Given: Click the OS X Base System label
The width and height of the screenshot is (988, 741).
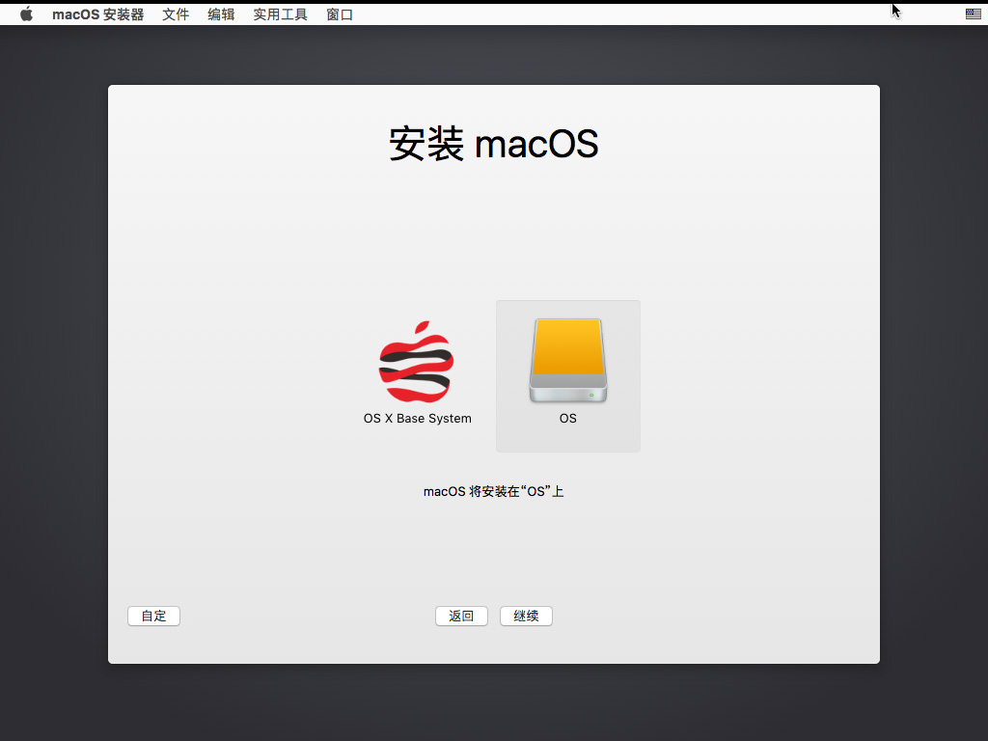Looking at the screenshot, I should click(417, 419).
